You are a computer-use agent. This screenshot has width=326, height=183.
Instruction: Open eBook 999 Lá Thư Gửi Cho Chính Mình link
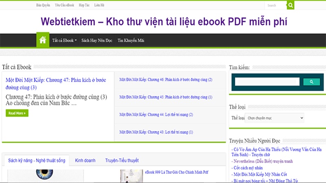tap(176, 172)
